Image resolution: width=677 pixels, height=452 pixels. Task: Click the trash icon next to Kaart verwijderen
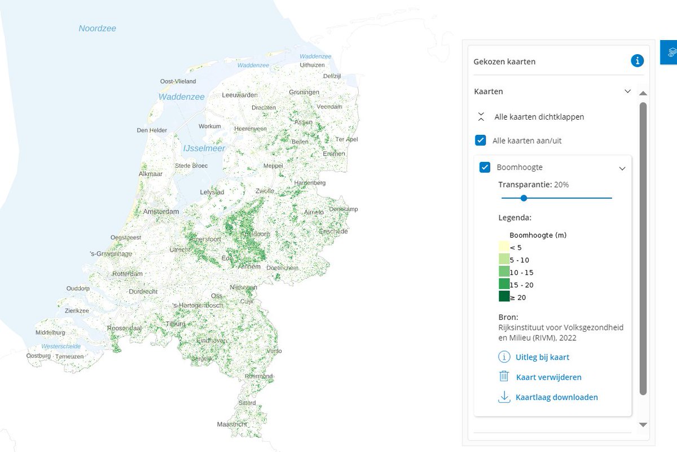pyautogui.click(x=504, y=377)
